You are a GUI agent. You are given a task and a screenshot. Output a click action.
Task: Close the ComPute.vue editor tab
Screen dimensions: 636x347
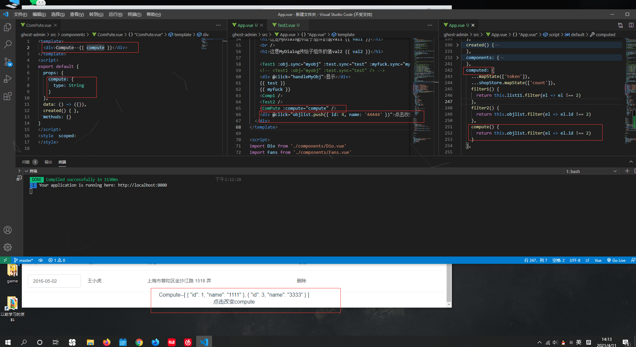pos(55,25)
